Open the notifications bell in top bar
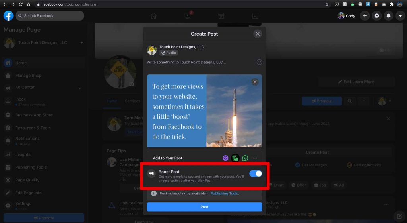Viewport: 407px width, 223px height. coord(388,16)
